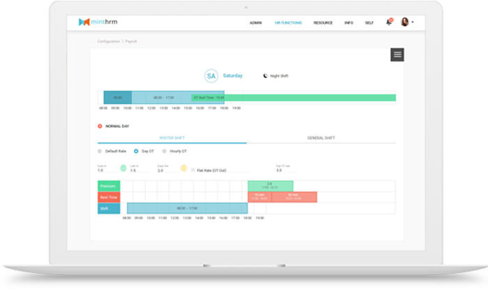This screenshot has height=289, width=488.
Task: Select the 15 min rest time block
Action: [x=259, y=197]
